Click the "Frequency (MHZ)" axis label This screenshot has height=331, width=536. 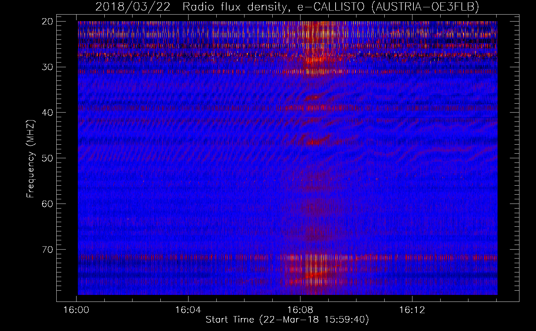[30, 159]
